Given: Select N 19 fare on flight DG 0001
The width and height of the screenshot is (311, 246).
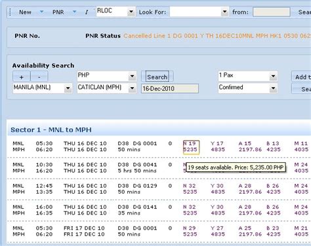Looking at the screenshot, I should tap(191, 147).
